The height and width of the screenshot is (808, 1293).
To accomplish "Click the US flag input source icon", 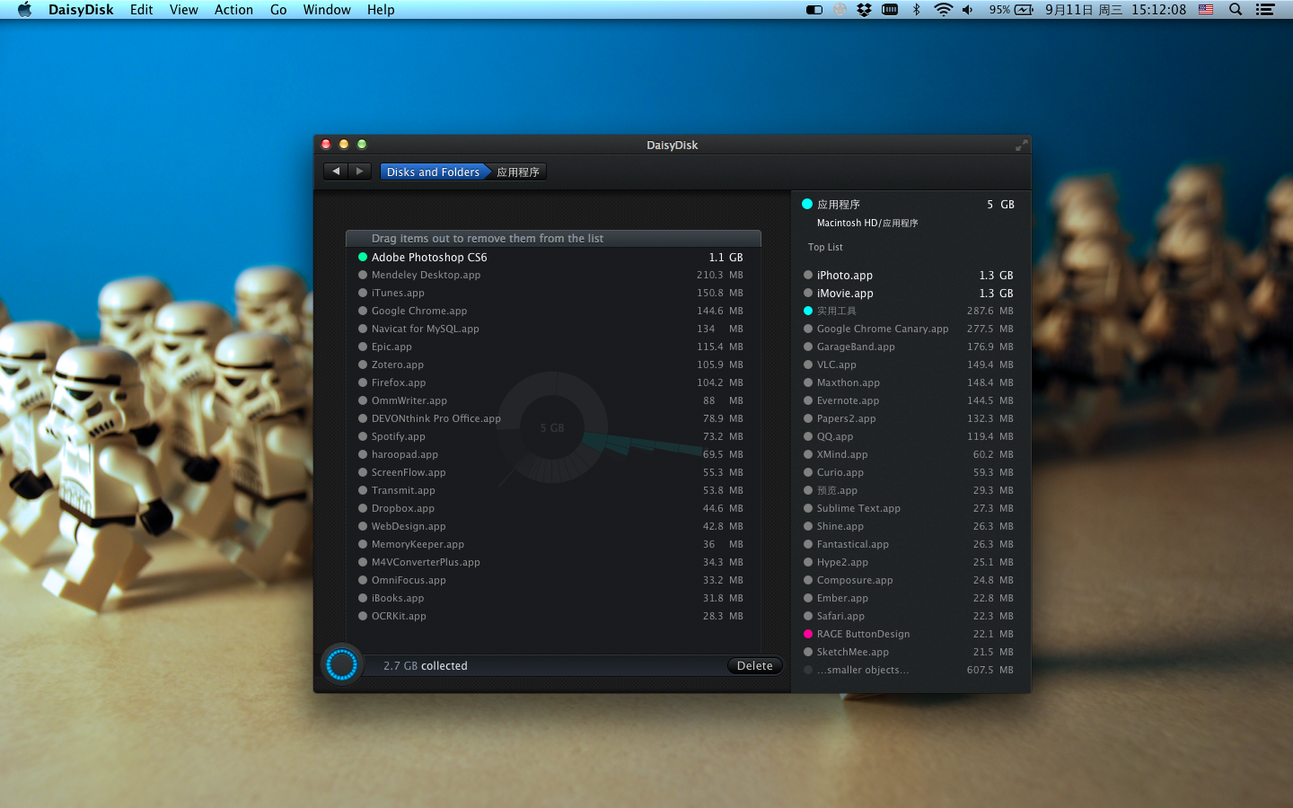I will (1206, 10).
